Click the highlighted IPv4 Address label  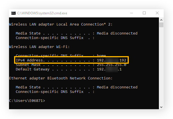(x=29, y=60)
